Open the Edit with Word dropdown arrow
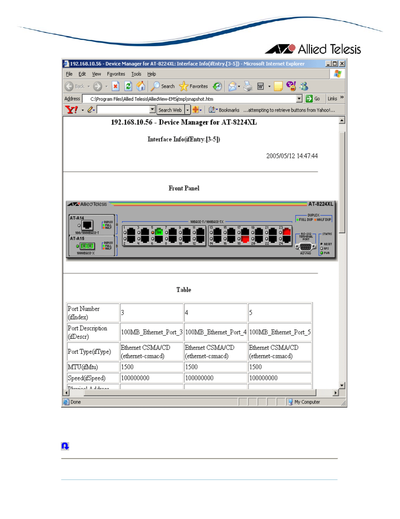Viewport: 400px width, 519px height. click(x=269, y=87)
